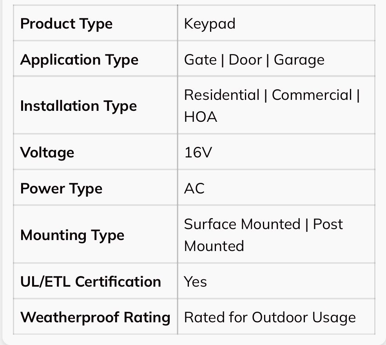Click the Garage application value
The image size is (386, 345).
pos(299,60)
